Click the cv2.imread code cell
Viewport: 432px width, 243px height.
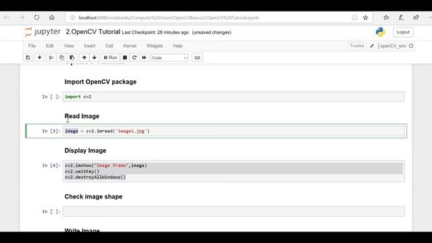[234, 131]
